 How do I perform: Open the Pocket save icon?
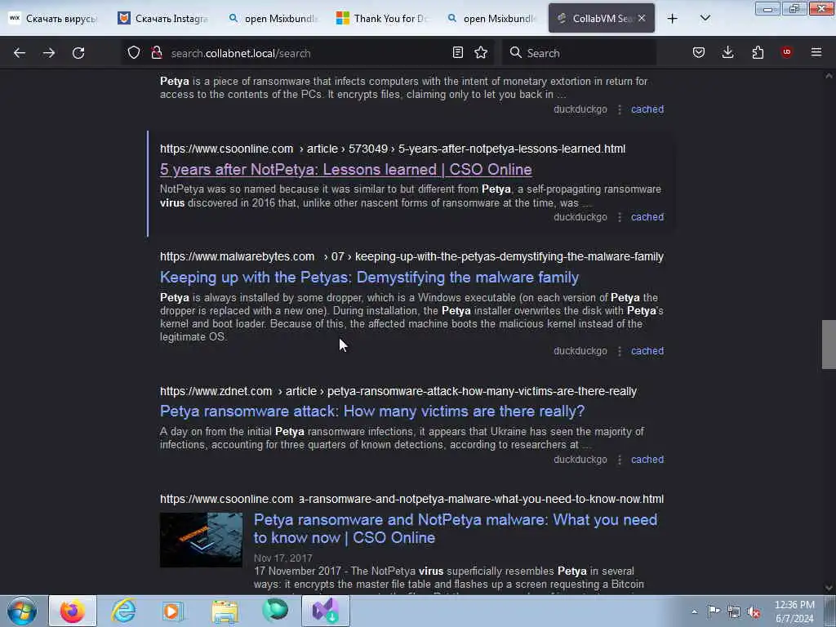point(699,52)
